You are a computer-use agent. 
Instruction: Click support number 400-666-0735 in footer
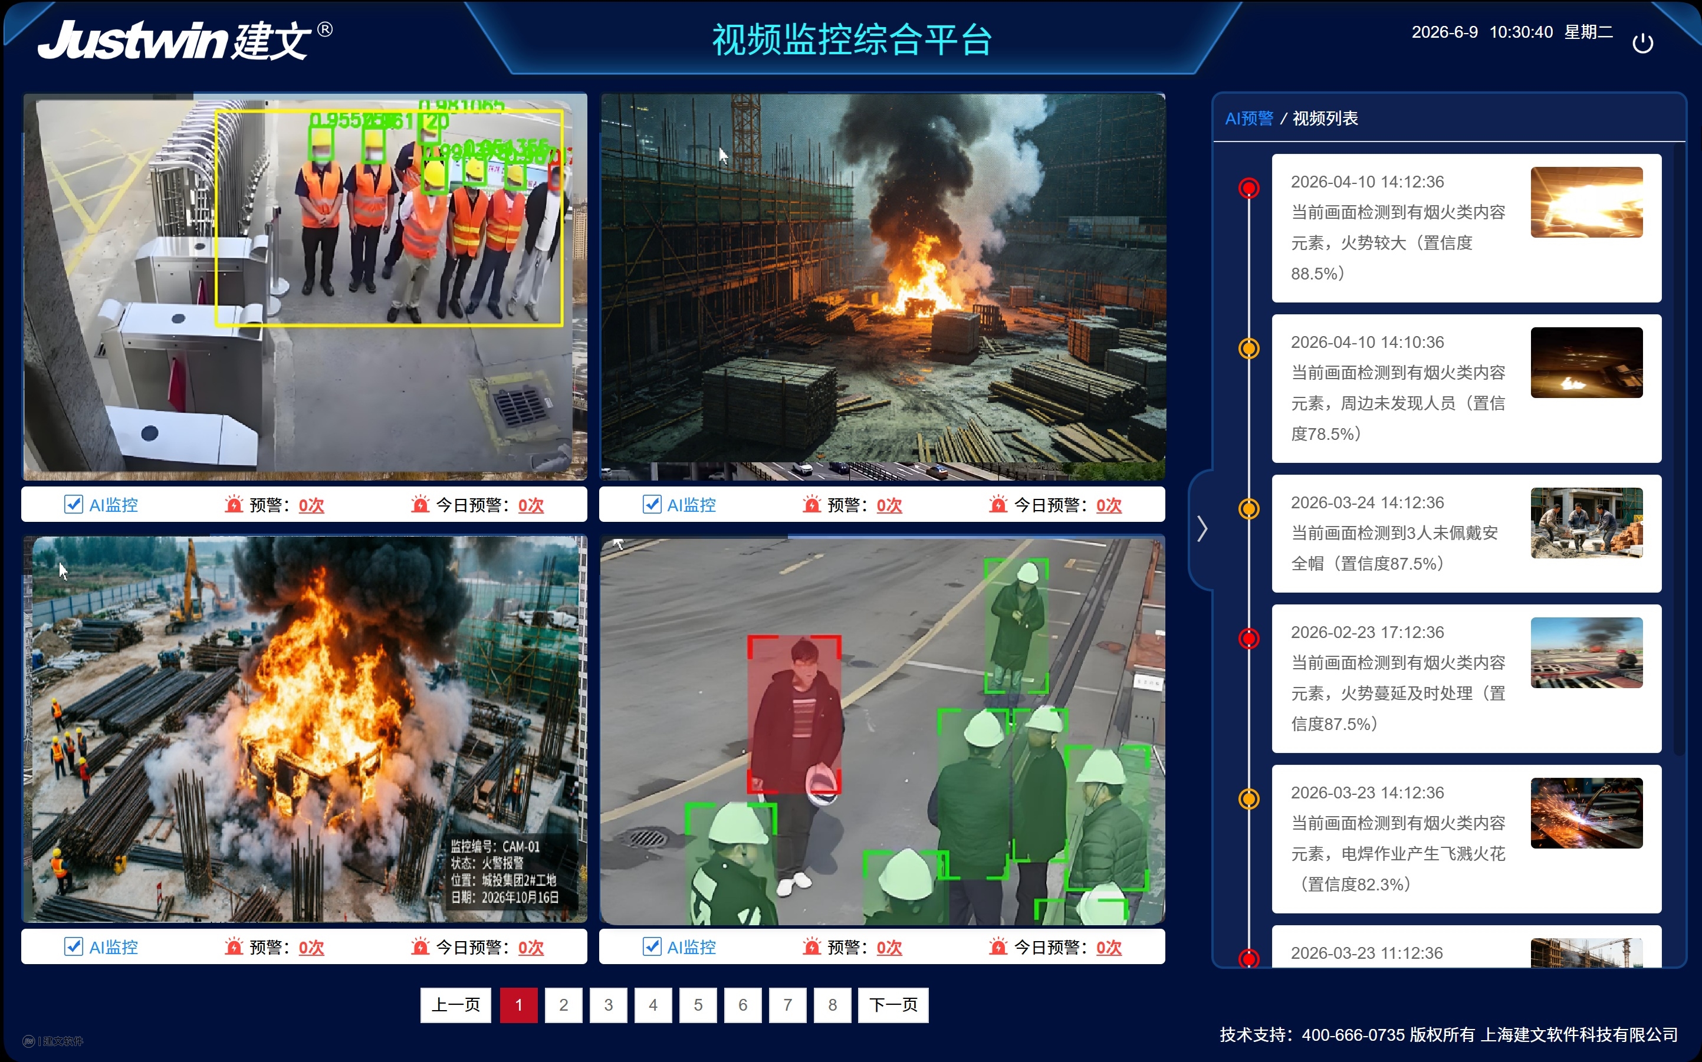[x=1353, y=1035]
